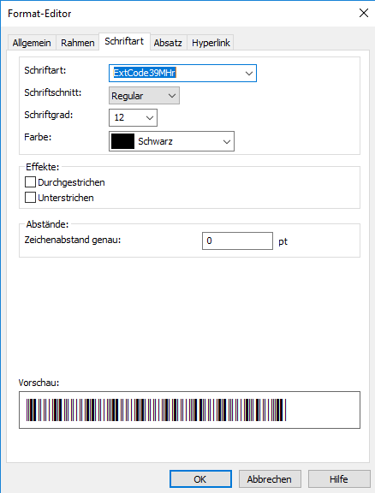The image size is (375, 493).
Task: Enable the Durchgestrichen checkbox
Action: pyautogui.click(x=30, y=182)
